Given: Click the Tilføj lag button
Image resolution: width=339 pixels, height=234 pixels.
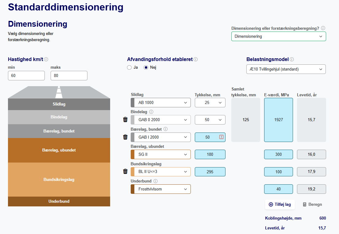Looking at the screenshot, I should click(280, 204).
